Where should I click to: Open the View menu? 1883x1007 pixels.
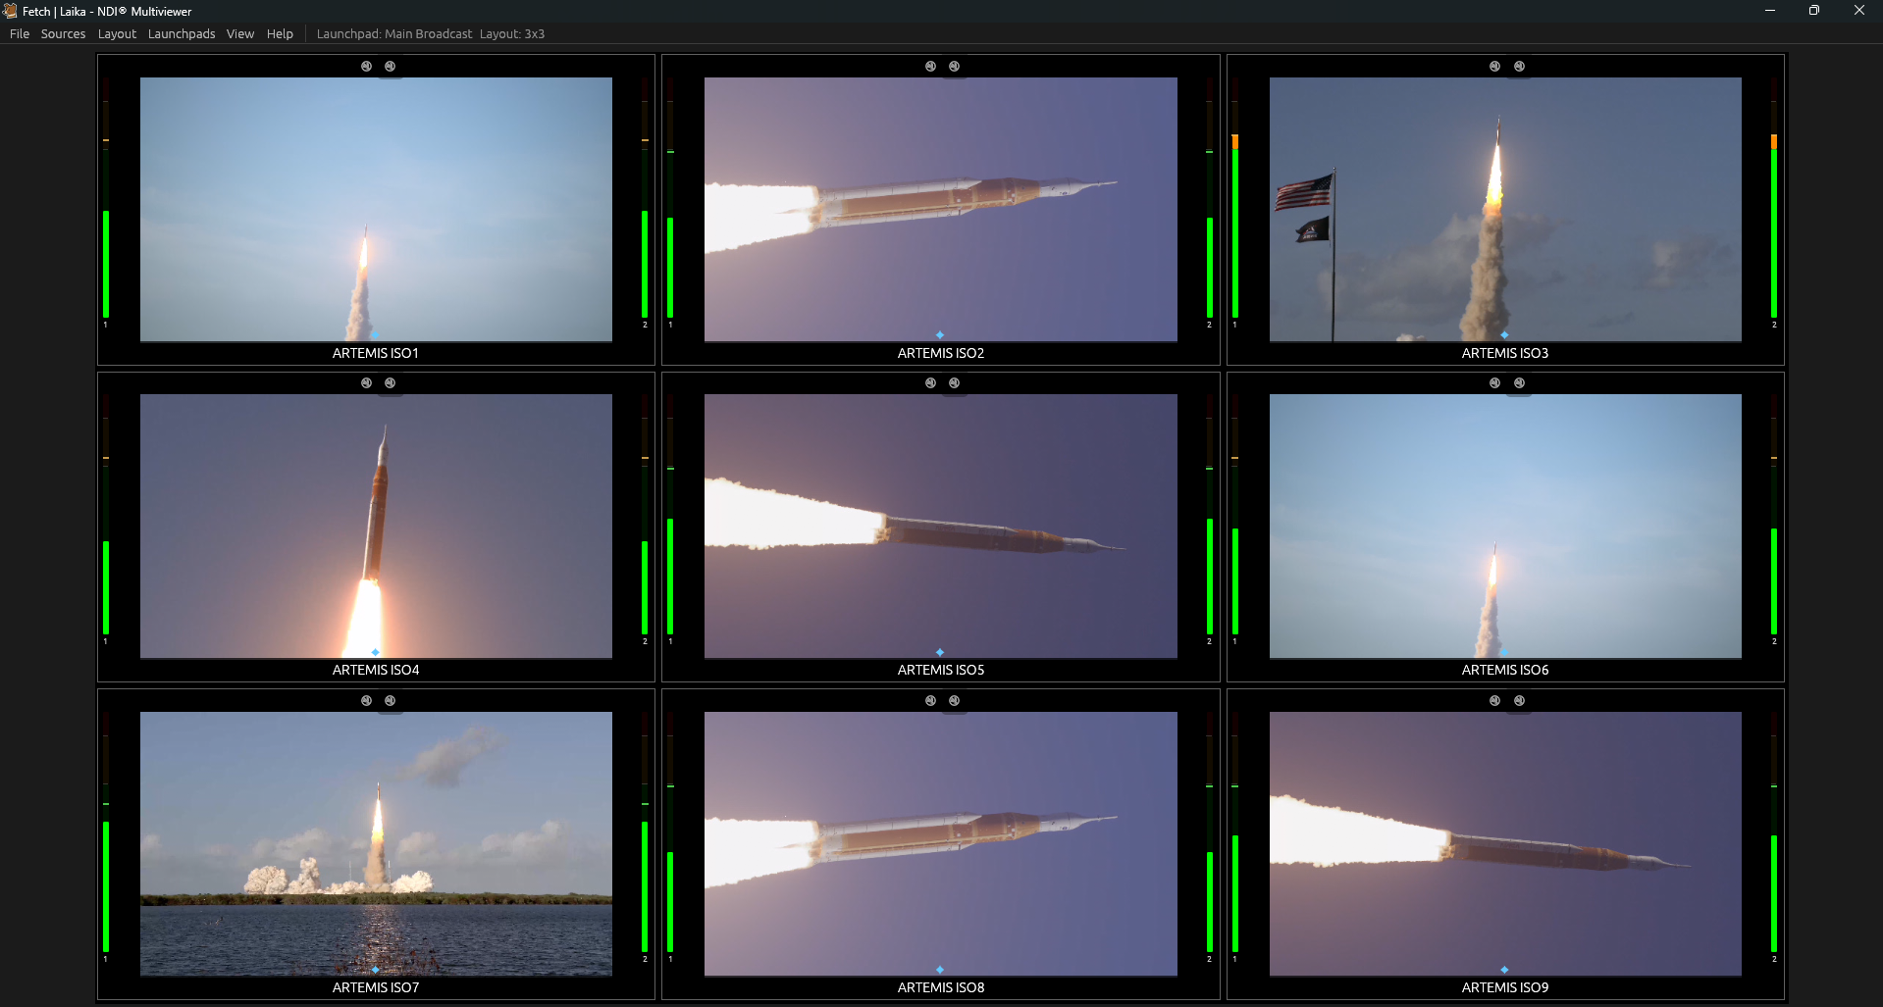pyautogui.click(x=239, y=33)
